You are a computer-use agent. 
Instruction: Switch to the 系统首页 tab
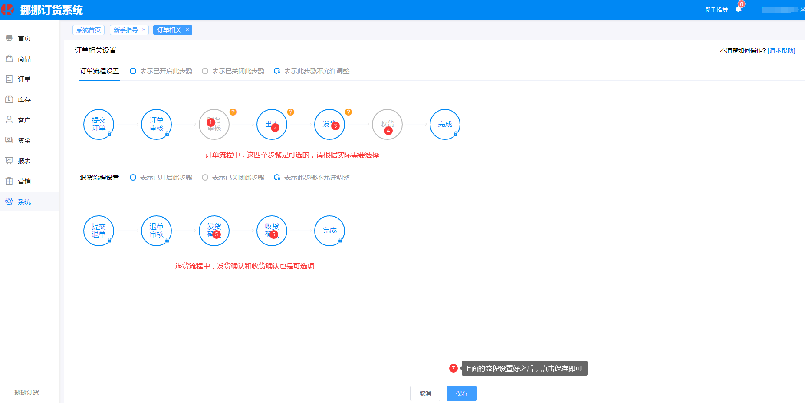click(x=89, y=30)
